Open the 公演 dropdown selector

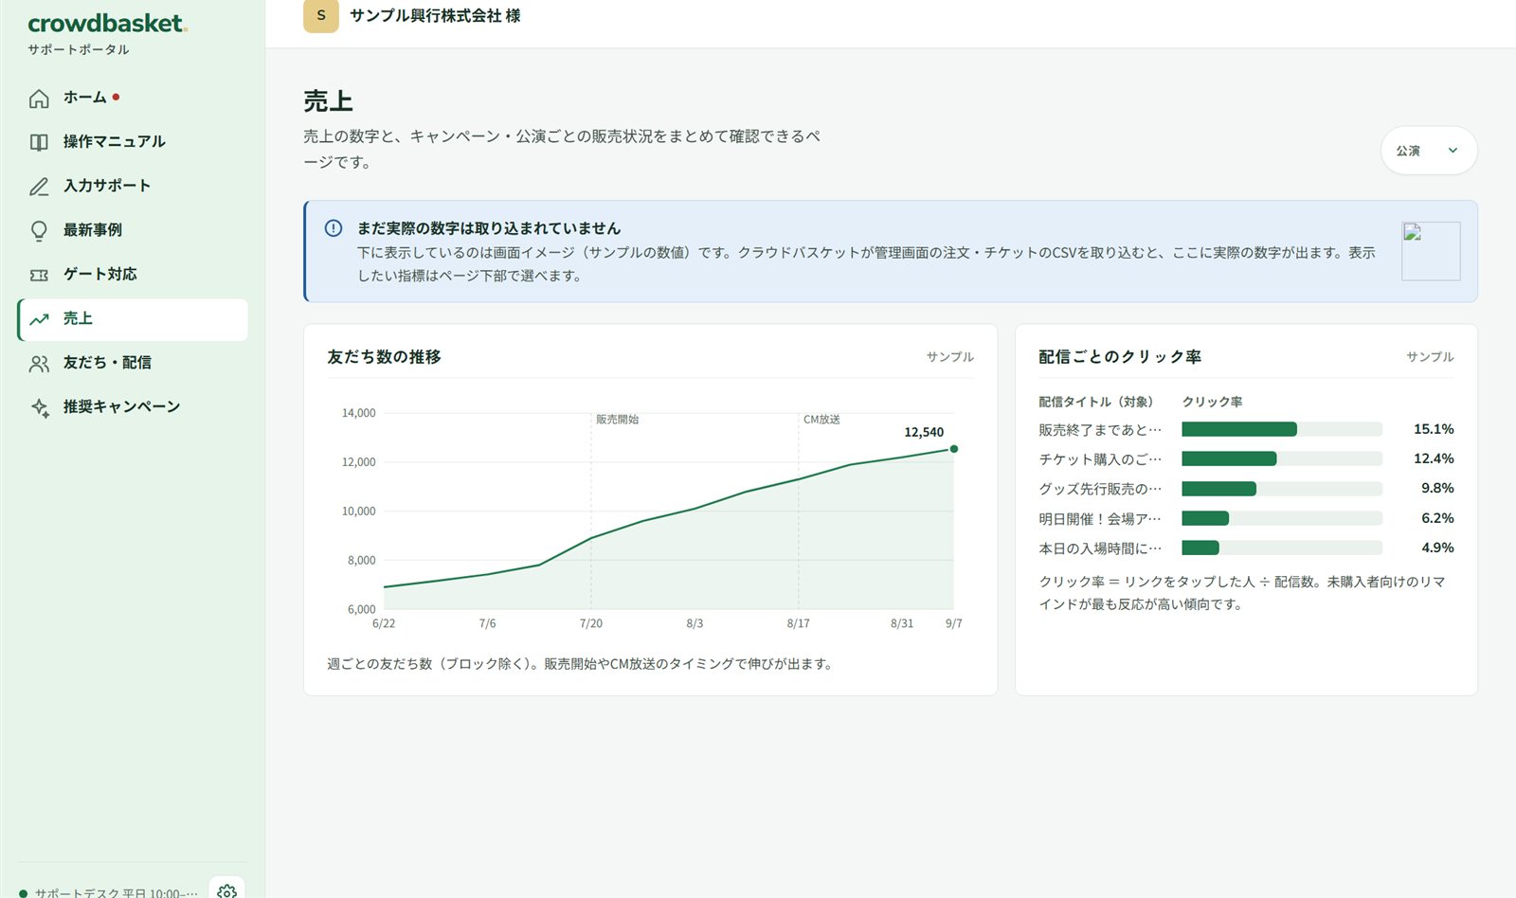1429,151
